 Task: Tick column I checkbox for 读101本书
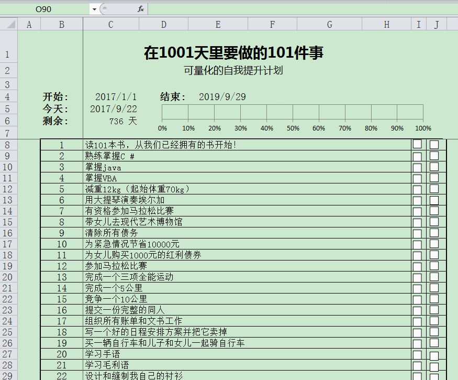pos(417,144)
